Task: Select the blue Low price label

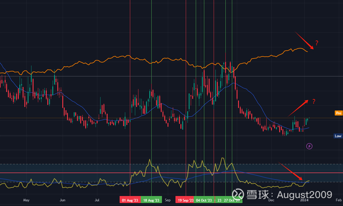Action: tap(338, 136)
